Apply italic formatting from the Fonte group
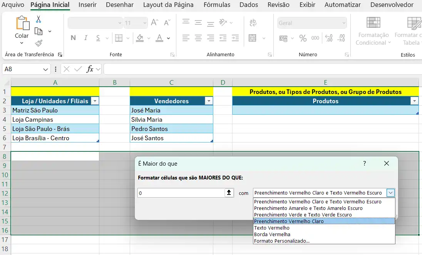The width and height of the screenshot is (422, 255). pos(86,37)
